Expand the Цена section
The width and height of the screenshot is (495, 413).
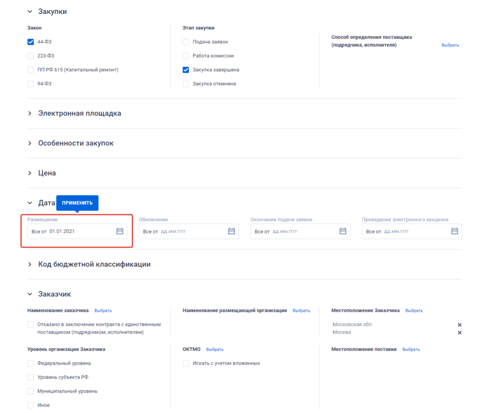coord(30,173)
